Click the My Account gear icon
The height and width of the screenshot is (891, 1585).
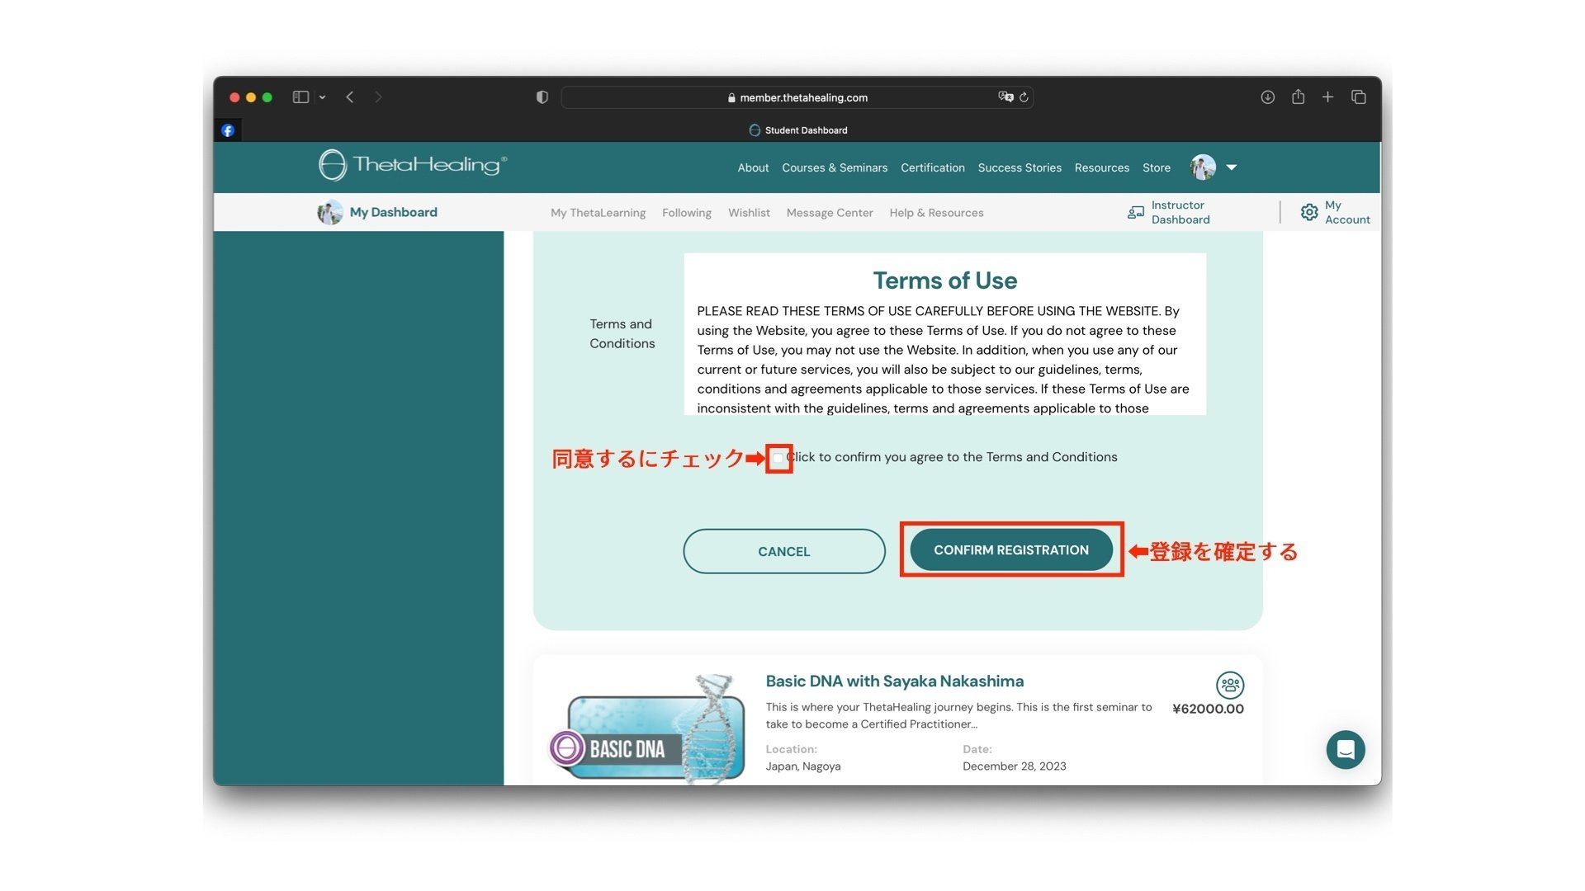[1309, 212]
